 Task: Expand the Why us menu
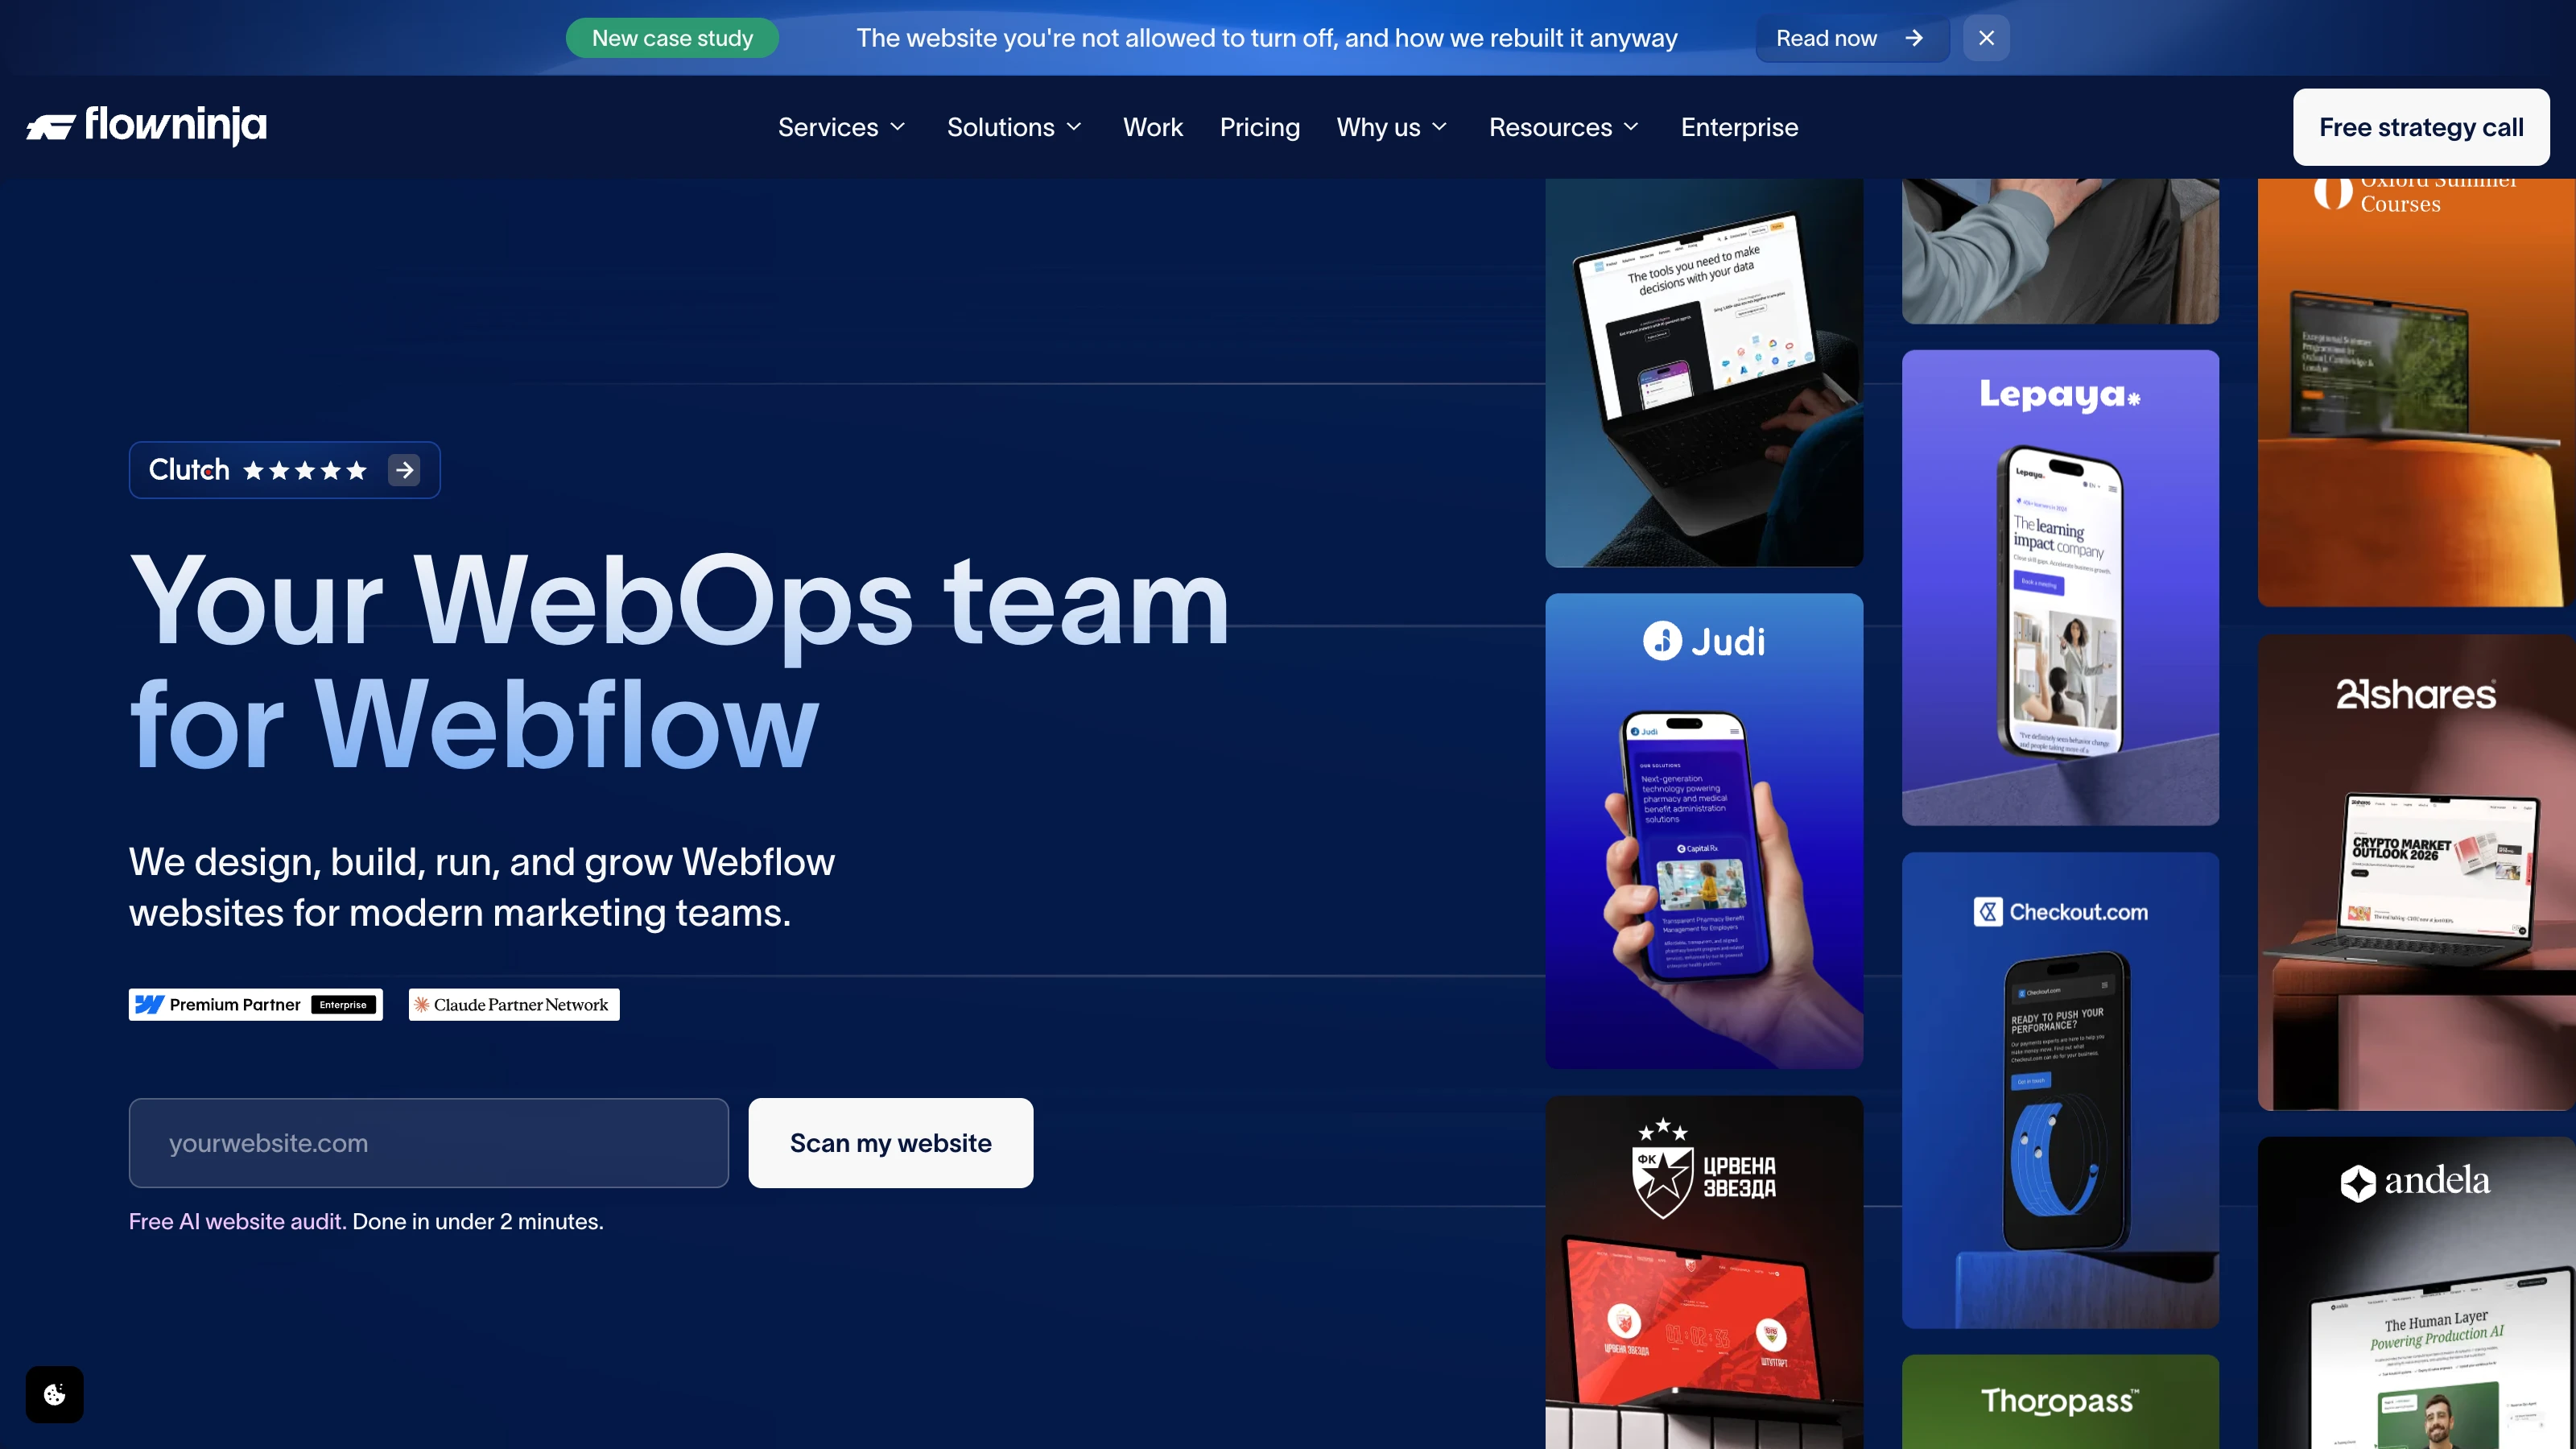tap(1392, 127)
